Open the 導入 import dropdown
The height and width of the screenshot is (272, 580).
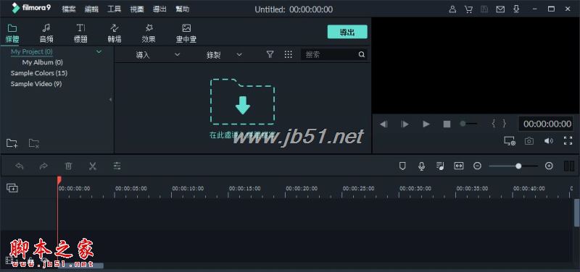click(158, 55)
